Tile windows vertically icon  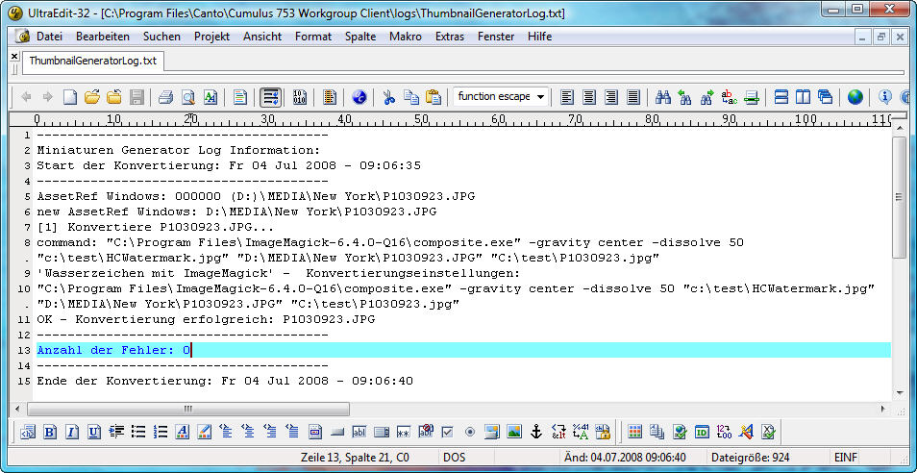tap(803, 97)
